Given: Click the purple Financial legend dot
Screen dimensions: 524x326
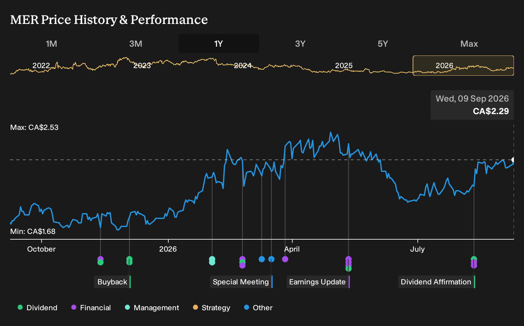Looking at the screenshot, I should [x=74, y=307].
